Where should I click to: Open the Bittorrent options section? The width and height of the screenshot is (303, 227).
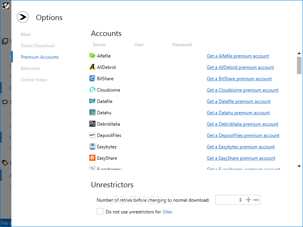tap(30, 68)
